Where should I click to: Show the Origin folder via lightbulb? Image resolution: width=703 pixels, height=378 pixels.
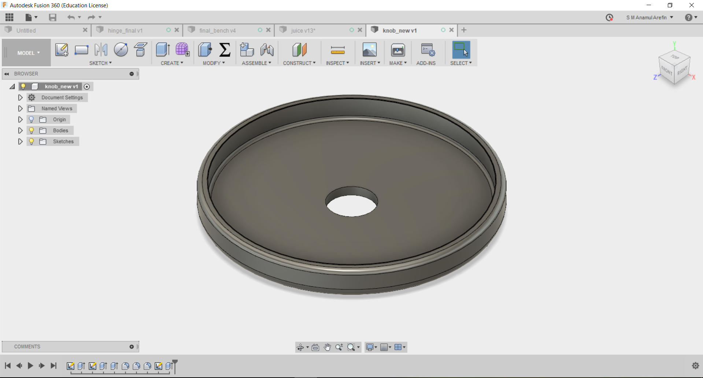32,119
